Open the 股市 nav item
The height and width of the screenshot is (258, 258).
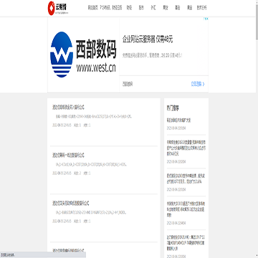pos(141,8)
